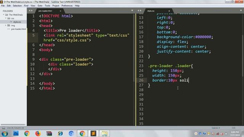This screenshot has height=137, width=244.
Task: Open style.css from the sidebar
Action: [x=17, y=22]
